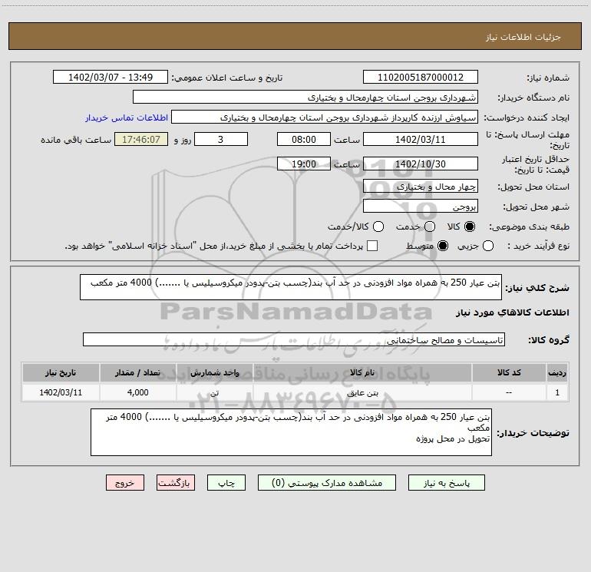The height and width of the screenshot is (572, 591).
Task: Click the گروه کالا field تاسیسات و مصالح ساختمانی
Action: point(294,339)
